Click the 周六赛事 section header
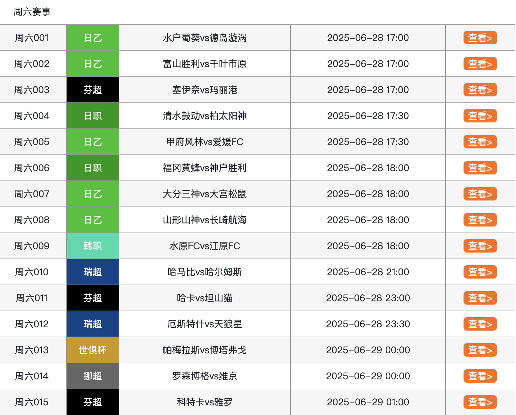516x415 pixels. [32, 12]
